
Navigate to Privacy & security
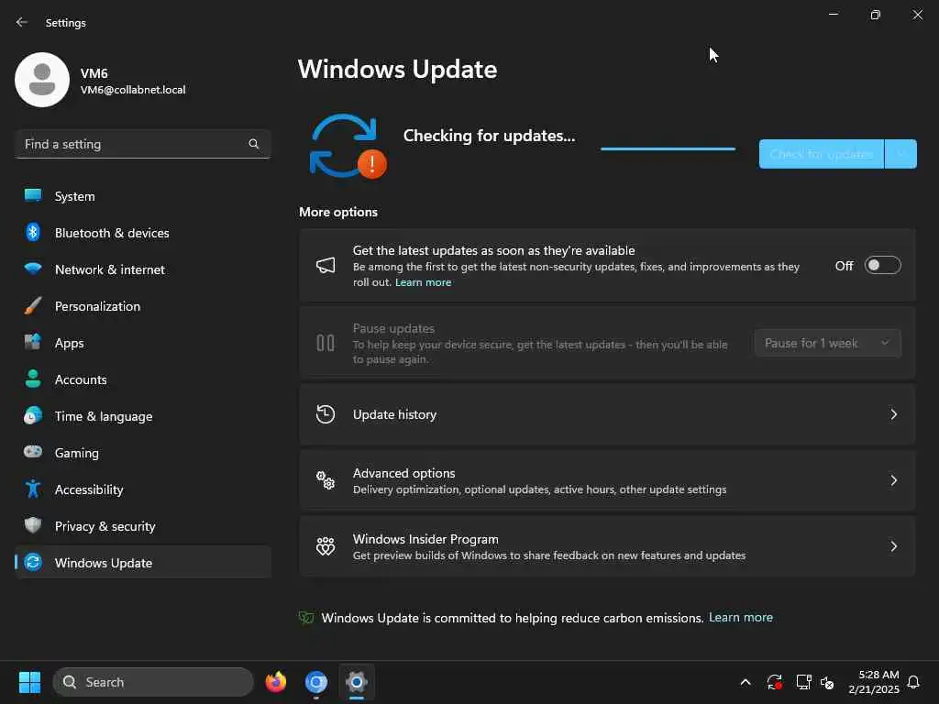[x=143, y=526]
